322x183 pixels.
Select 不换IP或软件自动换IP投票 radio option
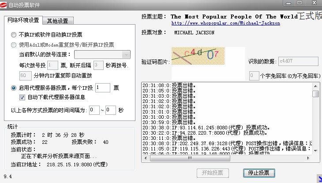tap(14, 35)
